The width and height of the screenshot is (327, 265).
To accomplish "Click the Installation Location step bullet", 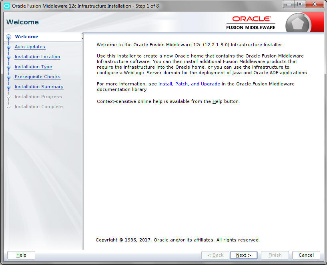I will pos(8,57).
